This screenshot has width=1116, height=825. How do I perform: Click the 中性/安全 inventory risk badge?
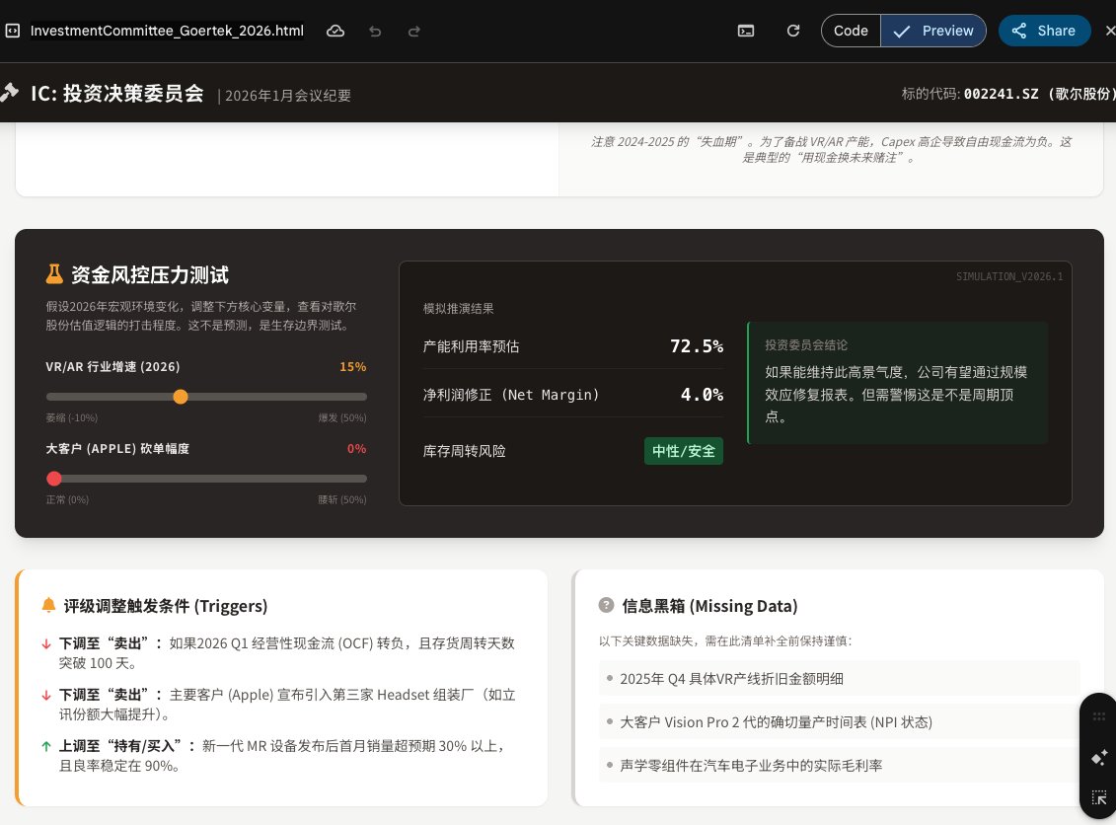(683, 451)
